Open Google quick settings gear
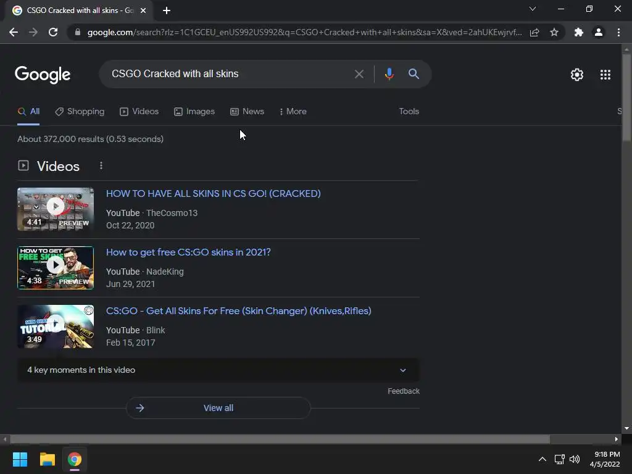 tap(577, 75)
